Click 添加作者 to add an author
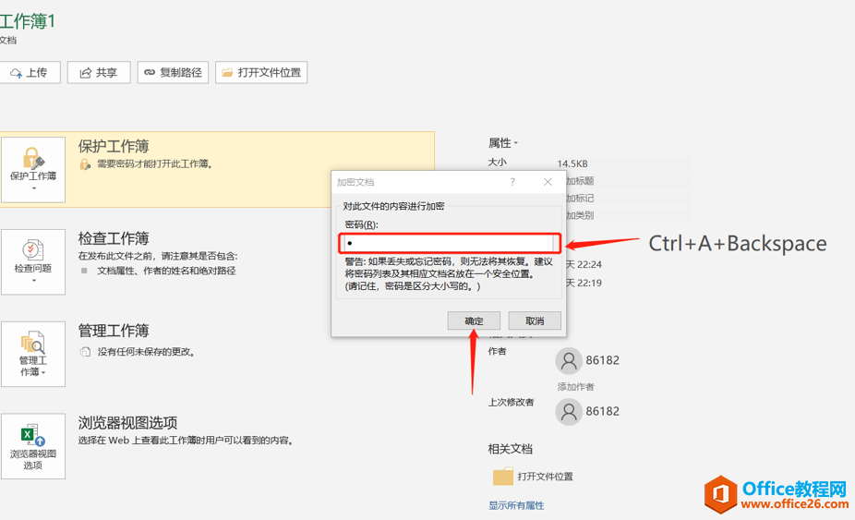The width and height of the screenshot is (855, 520). pos(576,387)
